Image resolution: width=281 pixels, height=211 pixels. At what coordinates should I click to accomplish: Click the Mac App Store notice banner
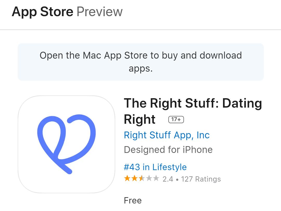[x=140, y=62]
